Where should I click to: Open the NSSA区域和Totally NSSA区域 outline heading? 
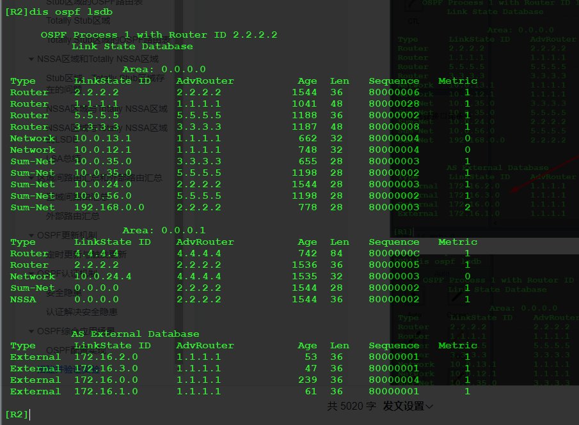[x=98, y=59]
